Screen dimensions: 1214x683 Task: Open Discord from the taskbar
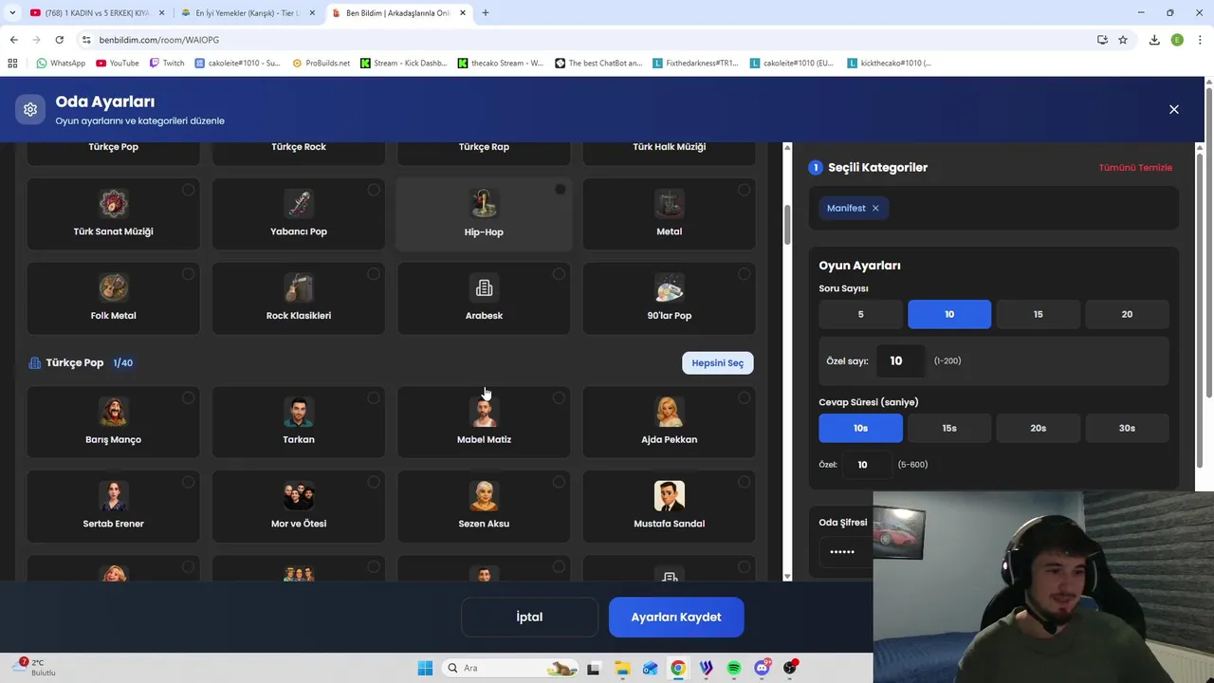(x=763, y=668)
